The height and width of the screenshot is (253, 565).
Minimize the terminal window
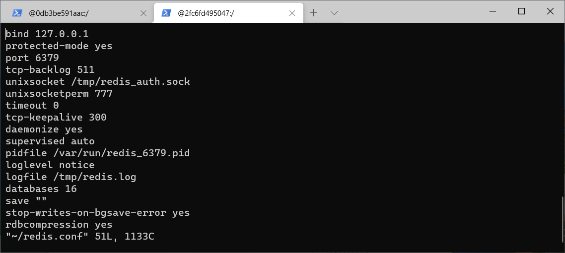pos(493,11)
